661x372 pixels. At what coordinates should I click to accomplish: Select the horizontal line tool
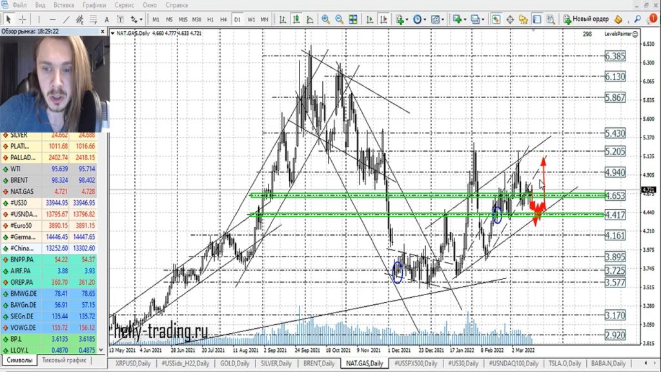point(52,19)
